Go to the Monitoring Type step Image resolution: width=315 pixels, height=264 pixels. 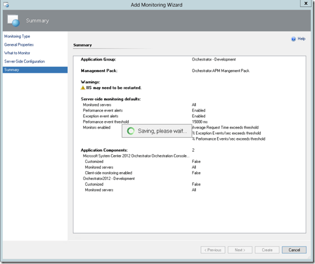[17, 36]
